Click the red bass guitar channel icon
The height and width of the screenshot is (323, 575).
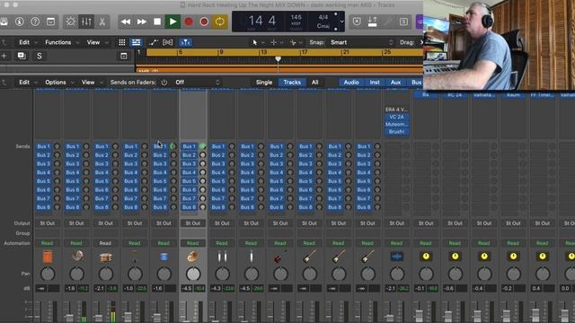[x=280, y=257]
